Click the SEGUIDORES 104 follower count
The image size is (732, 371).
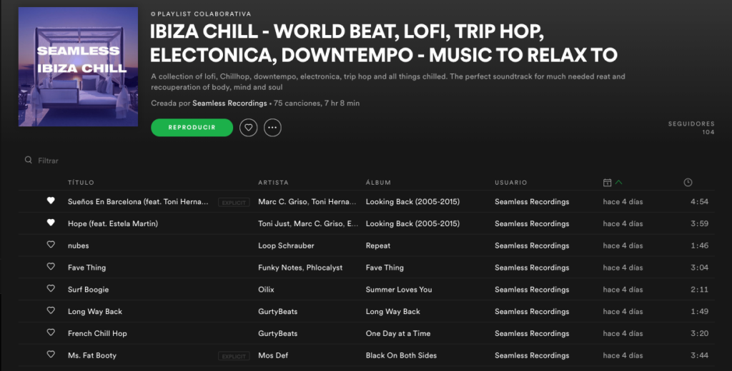pos(691,128)
